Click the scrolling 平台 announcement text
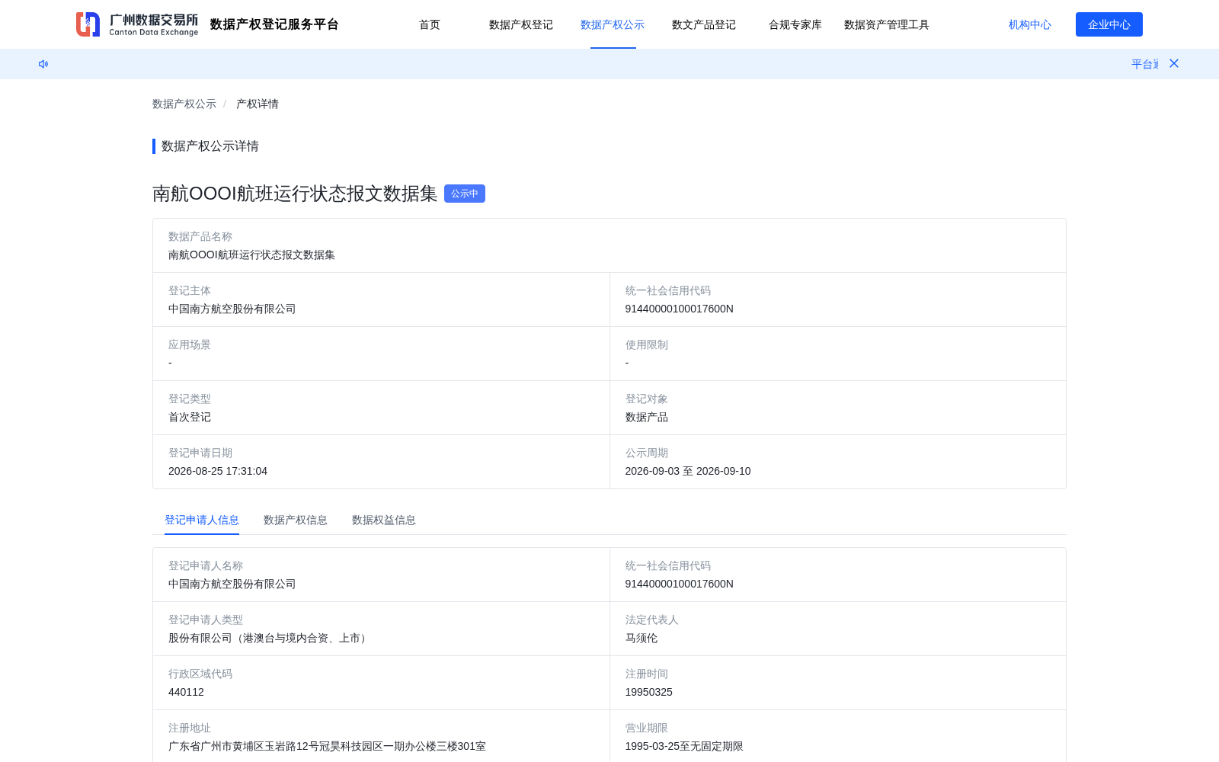Screen dimensions: 1219x762 [1144, 64]
